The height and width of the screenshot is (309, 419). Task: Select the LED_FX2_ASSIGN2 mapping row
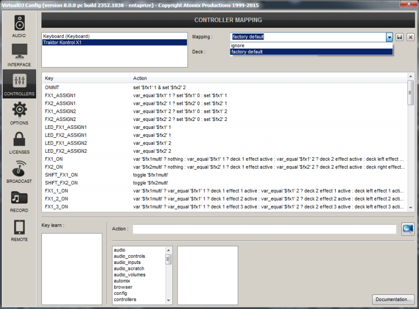225,151
